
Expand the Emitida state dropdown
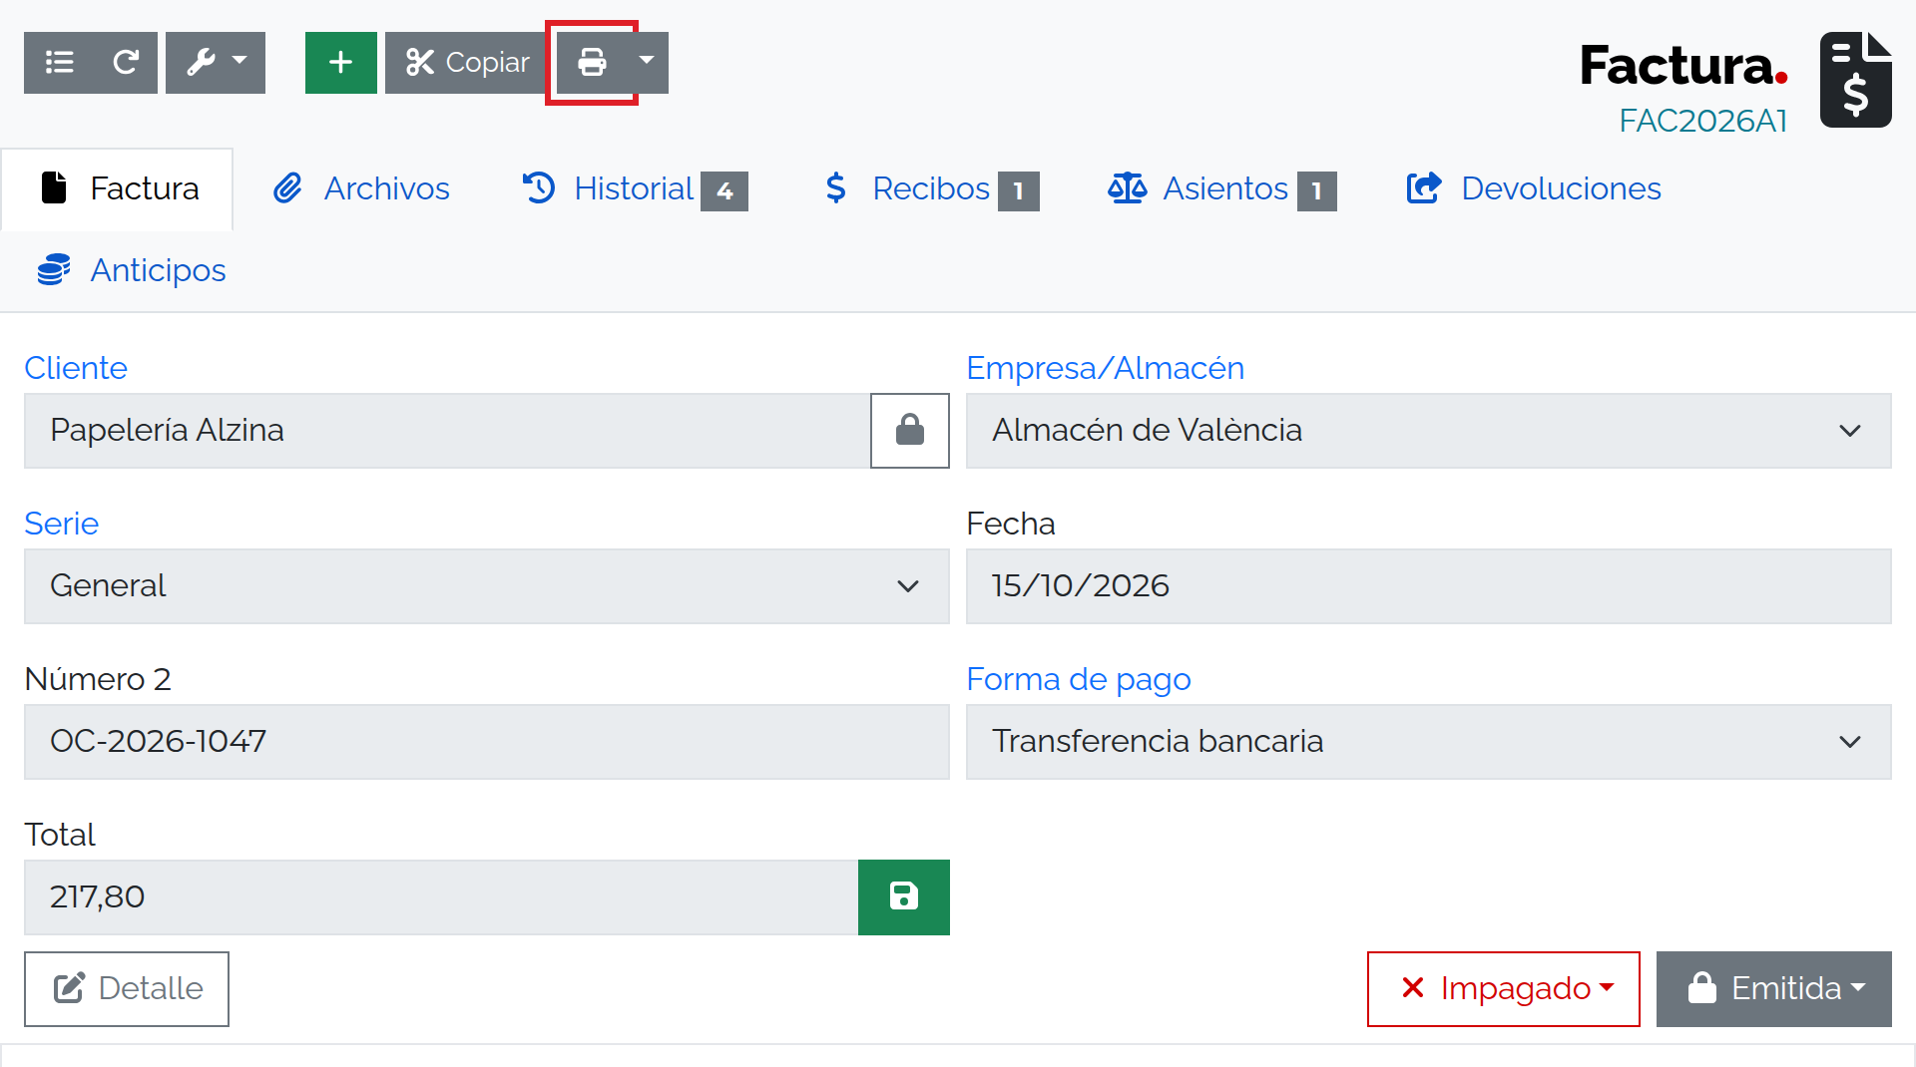click(1774, 989)
